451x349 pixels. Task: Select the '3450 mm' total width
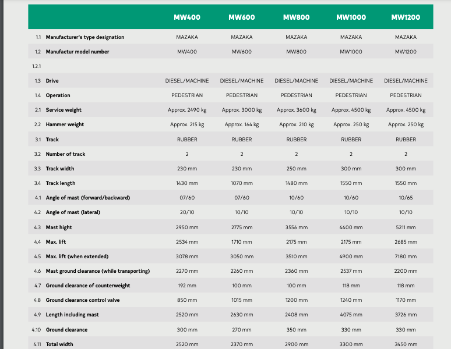pos(406,344)
